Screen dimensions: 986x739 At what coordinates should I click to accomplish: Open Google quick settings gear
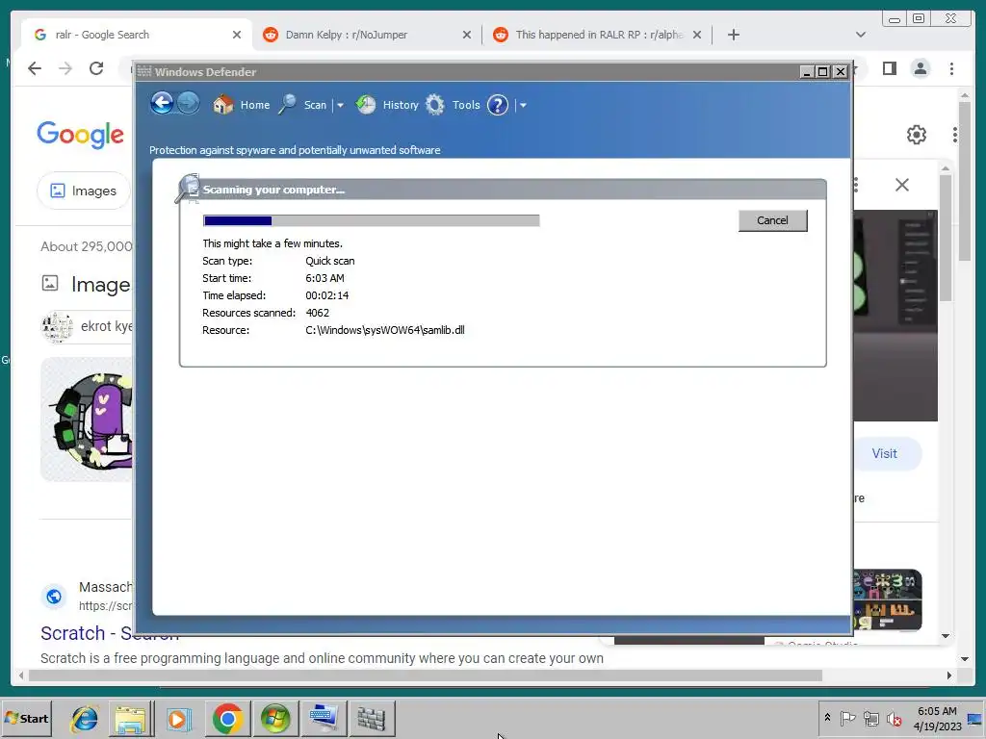(917, 135)
